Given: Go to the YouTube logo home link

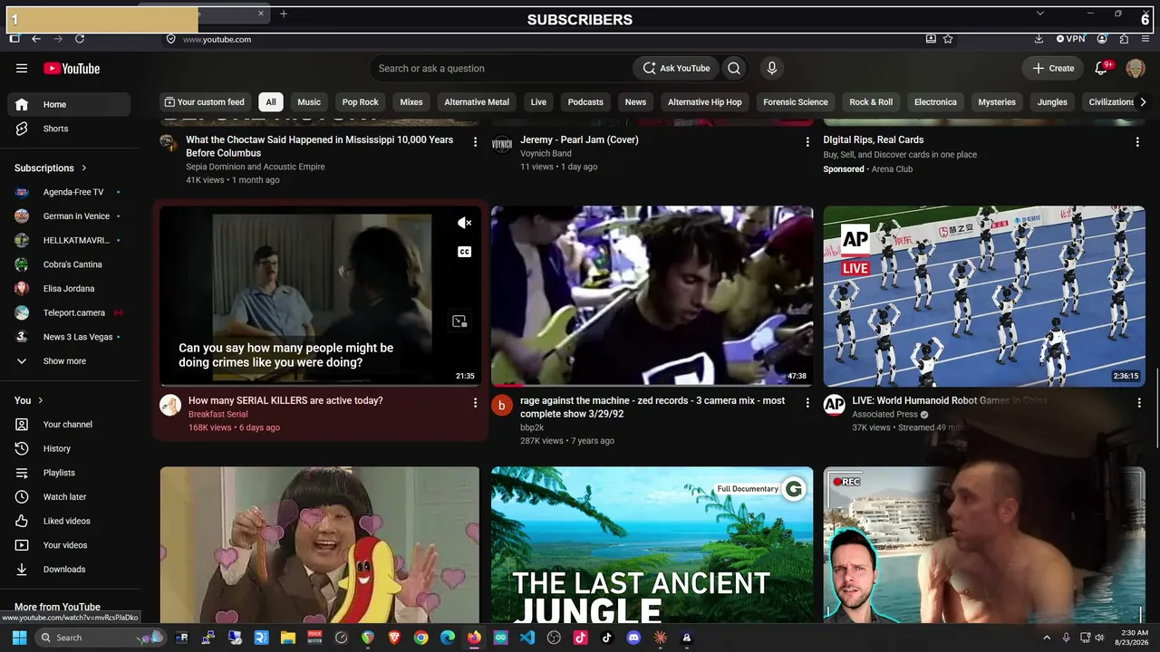Looking at the screenshot, I should 72,69.
